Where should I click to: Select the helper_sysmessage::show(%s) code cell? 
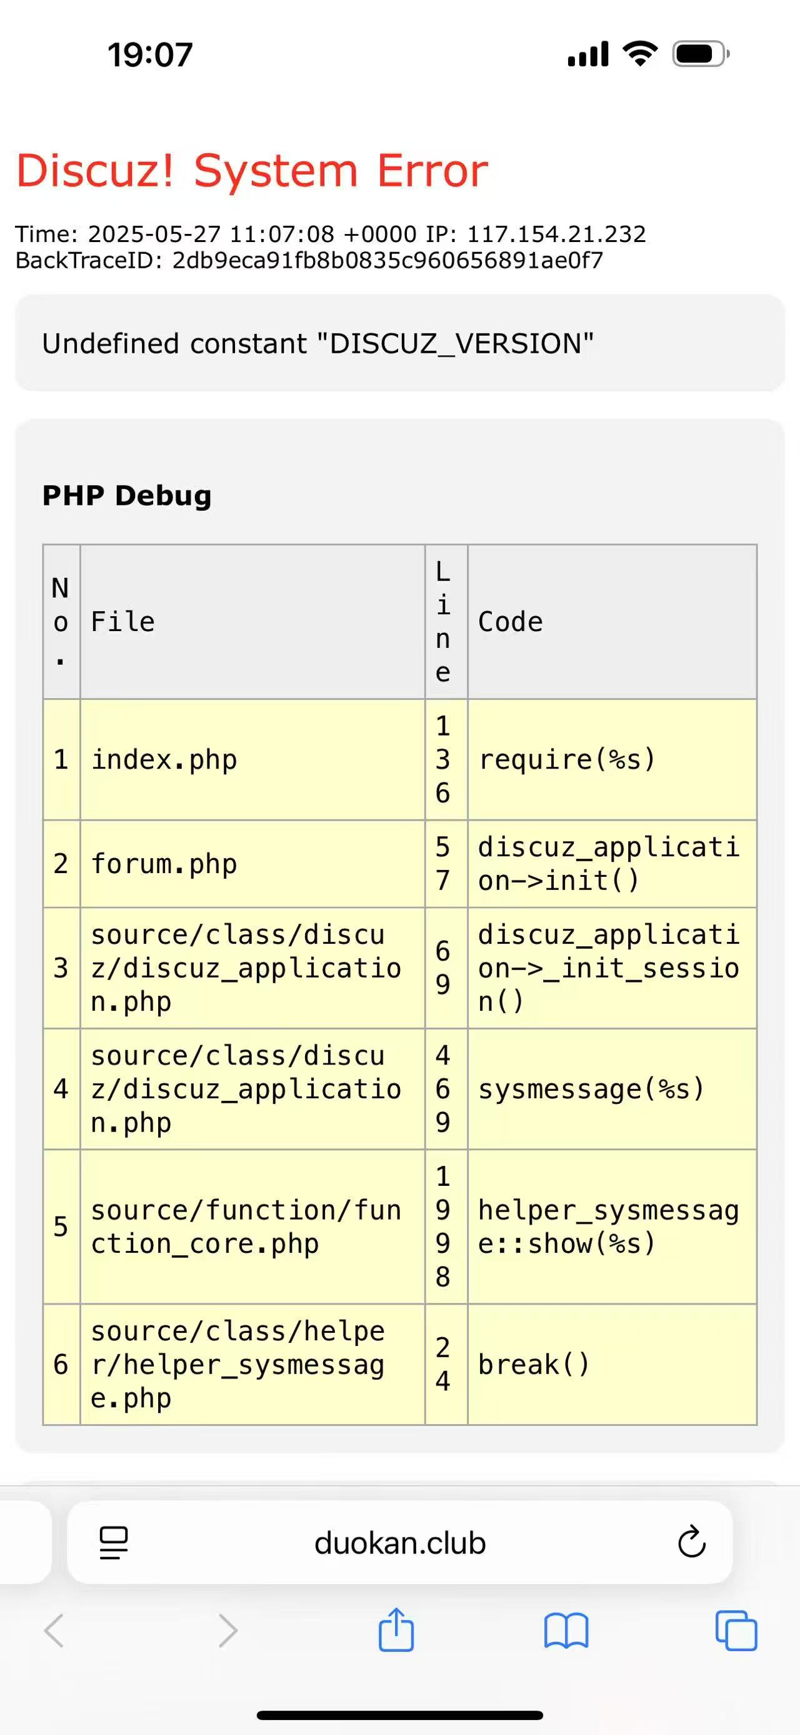point(612,1227)
